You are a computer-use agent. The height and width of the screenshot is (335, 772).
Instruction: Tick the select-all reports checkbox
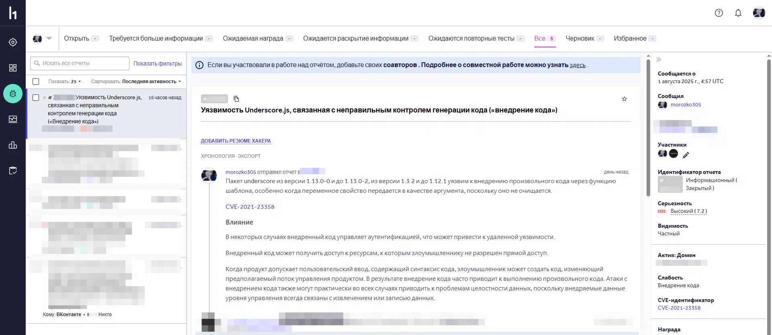[x=36, y=82]
